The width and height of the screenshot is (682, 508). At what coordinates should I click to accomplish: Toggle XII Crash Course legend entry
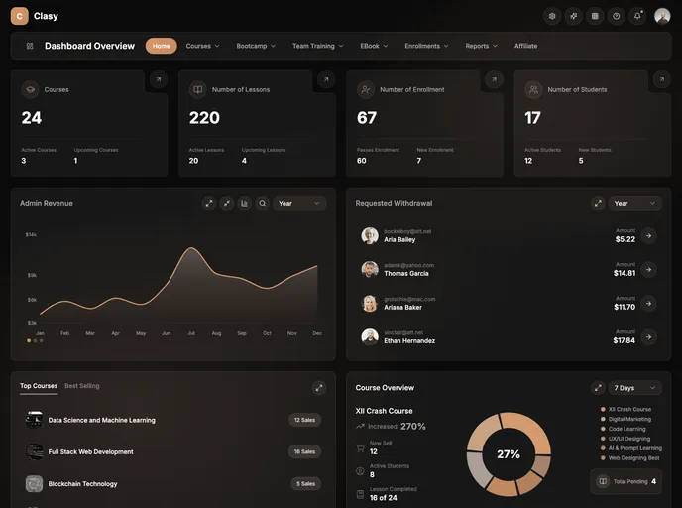(x=625, y=409)
